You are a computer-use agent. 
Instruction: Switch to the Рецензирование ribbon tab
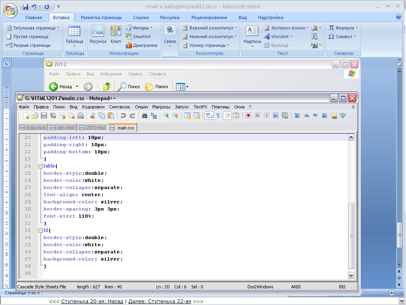click(209, 17)
